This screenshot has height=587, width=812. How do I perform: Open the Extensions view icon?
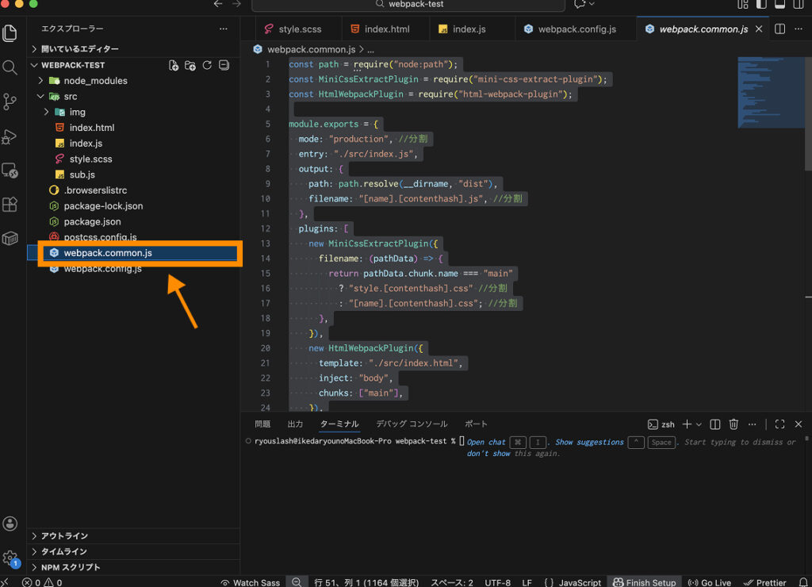[x=10, y=205]
